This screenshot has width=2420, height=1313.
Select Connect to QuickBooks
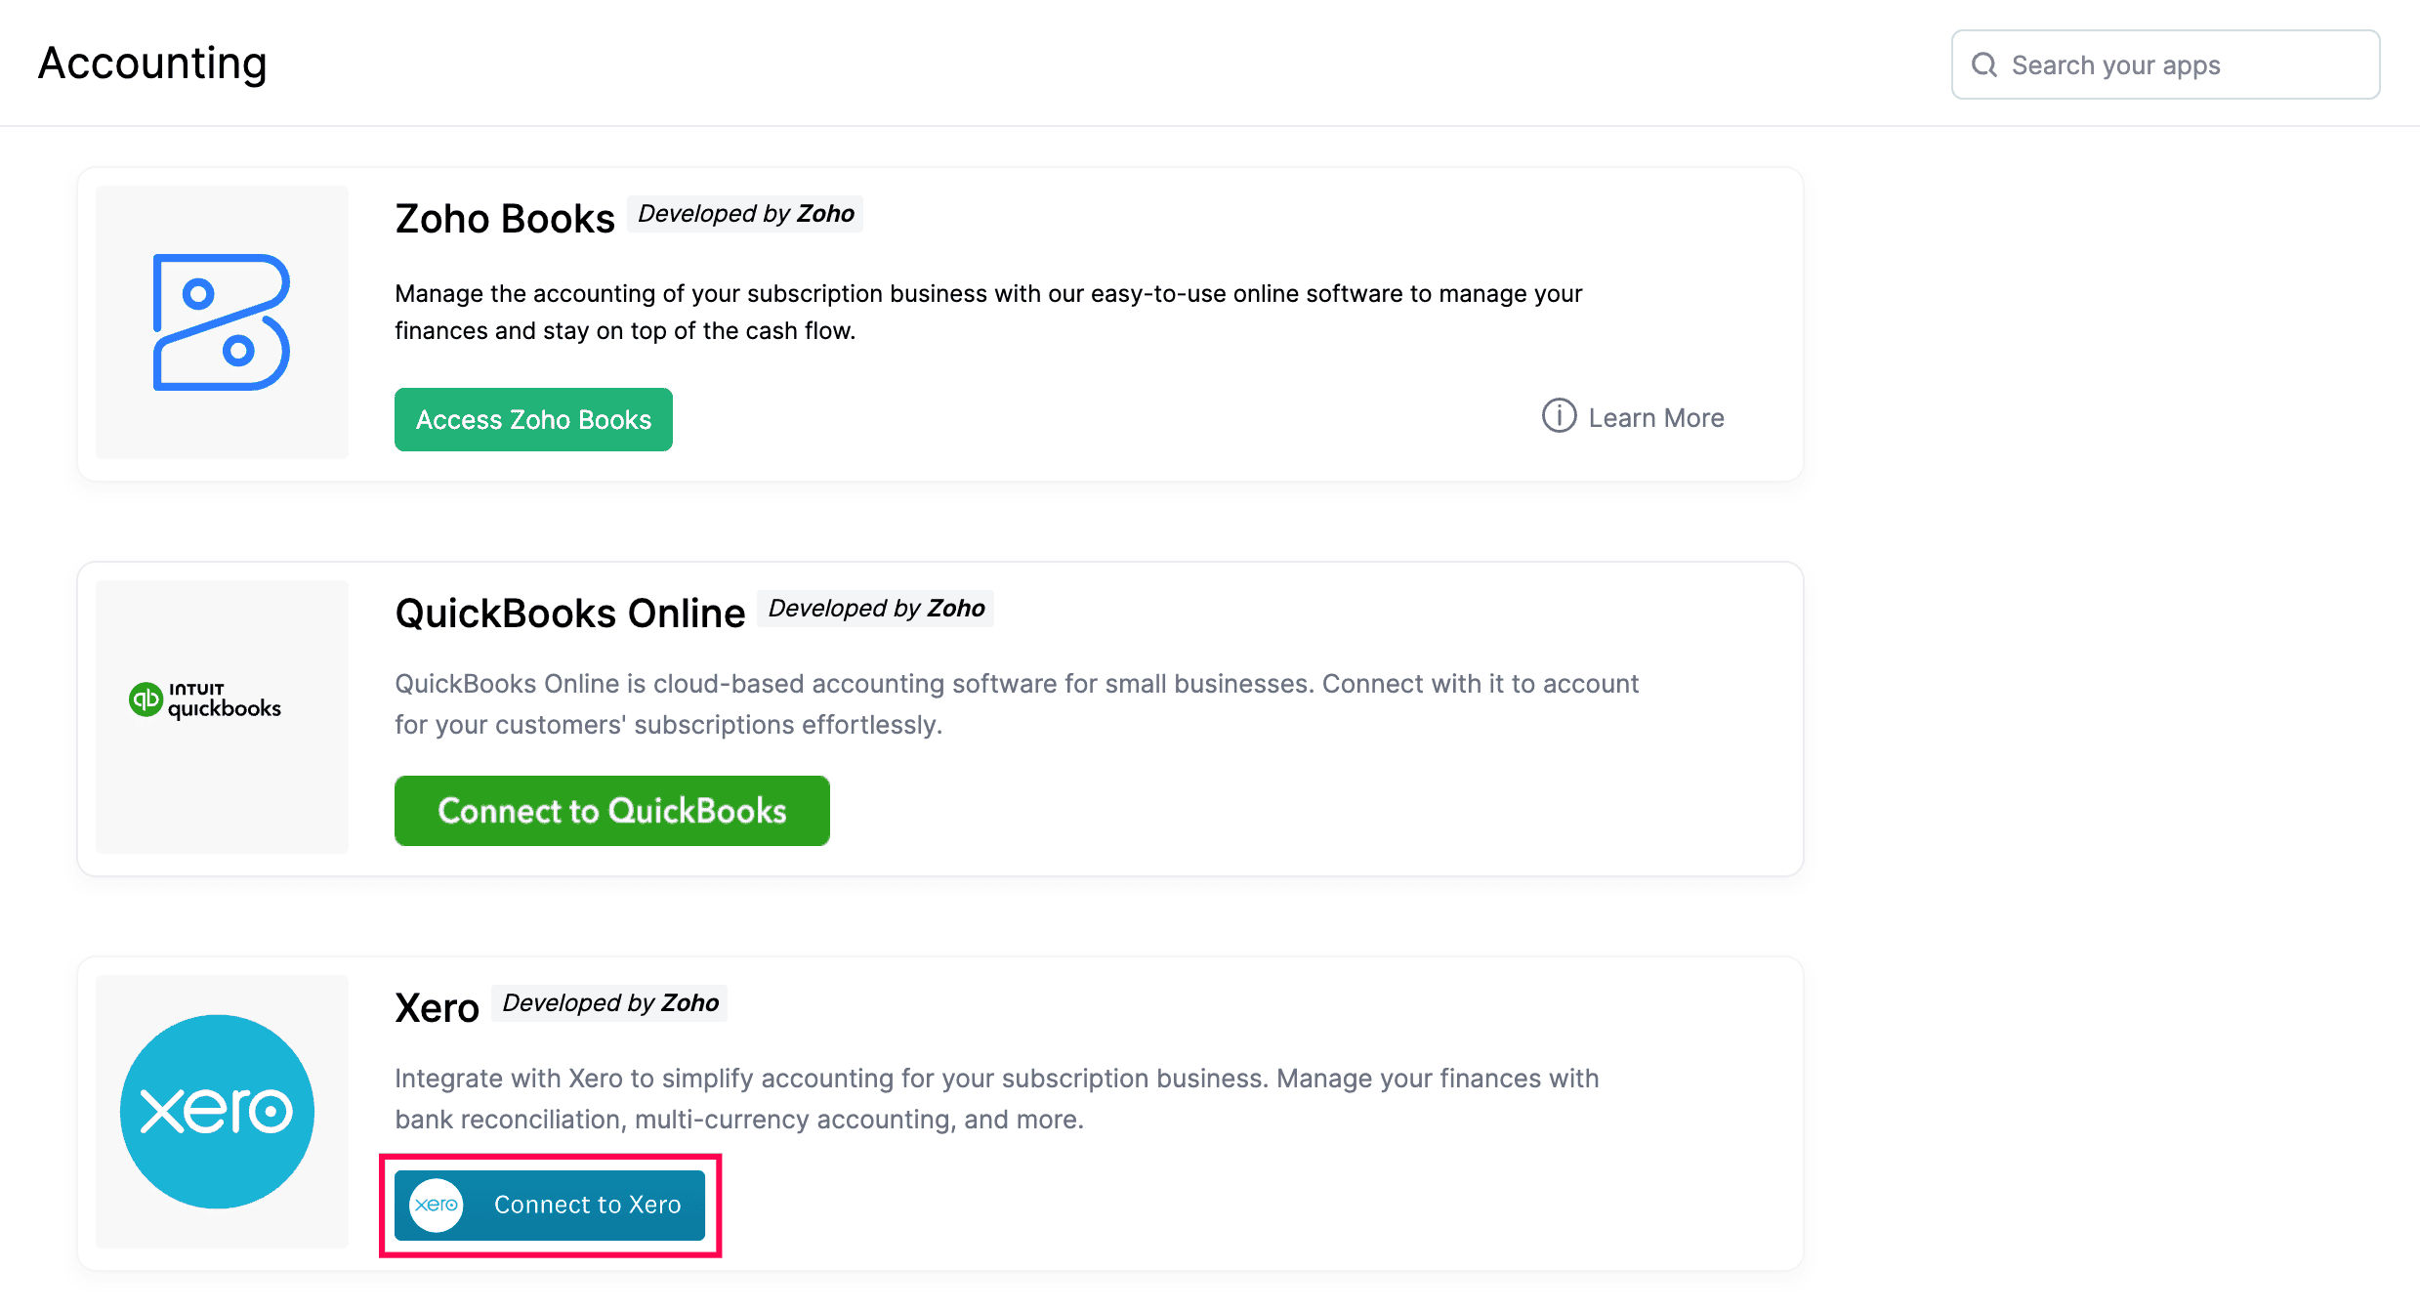(611, 811)
